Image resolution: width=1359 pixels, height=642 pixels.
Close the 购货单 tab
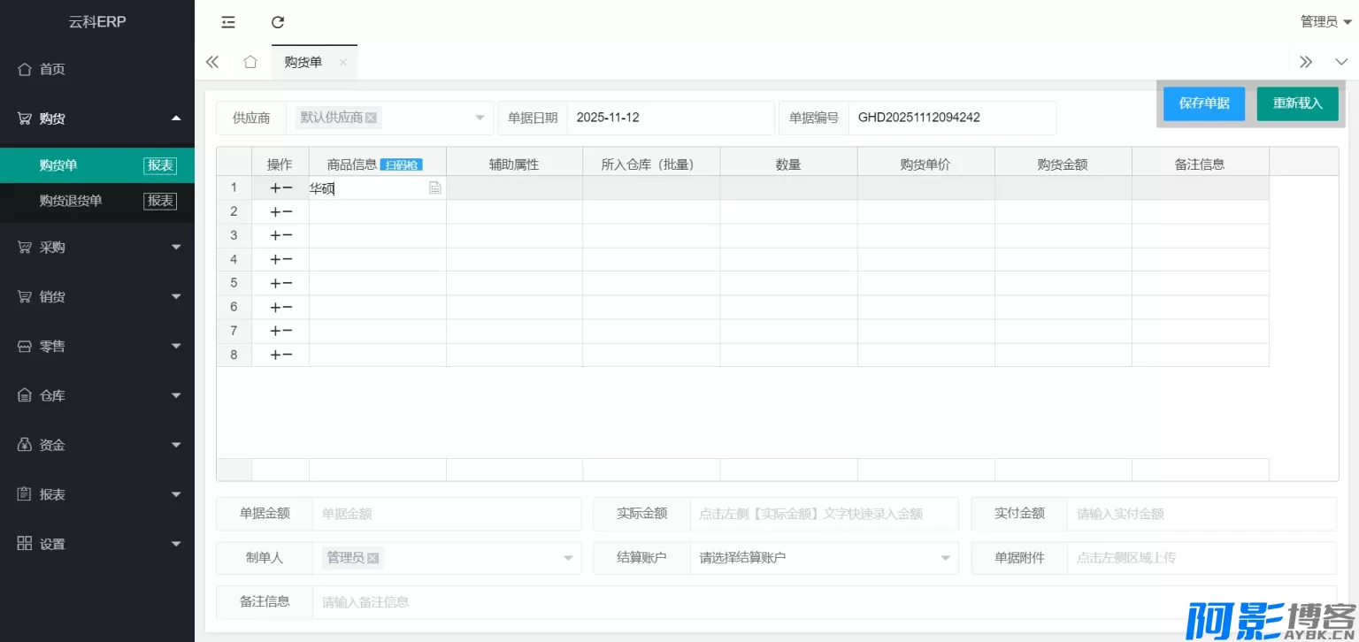pyautogui.click(x=343, y=62)
